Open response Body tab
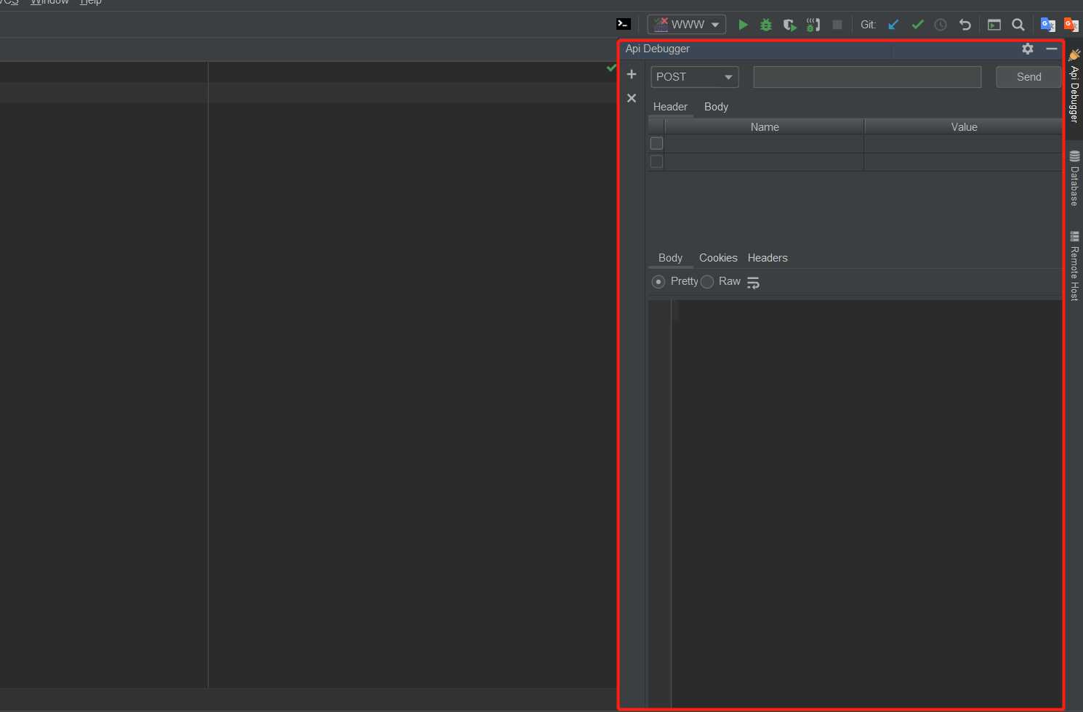The width and height of the screenshot is (1083, 712). (670, 258)
